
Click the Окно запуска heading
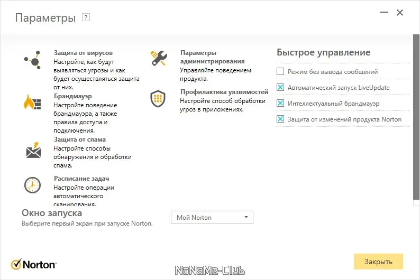[x=52, y=213]
